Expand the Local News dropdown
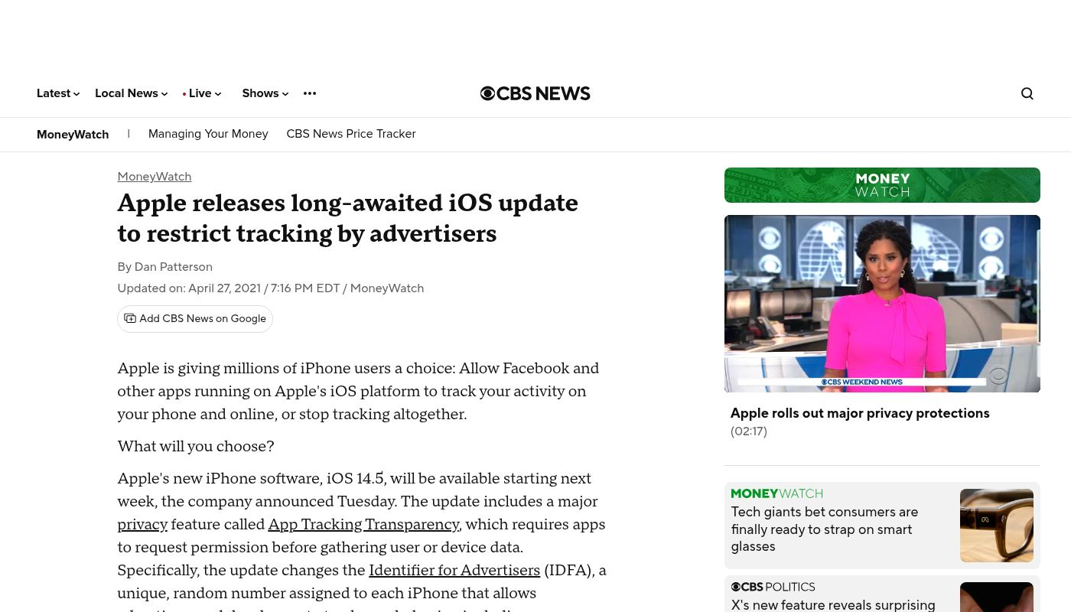Image resolution: width=1071 pixels, height=612 pixels. [131, 93]
